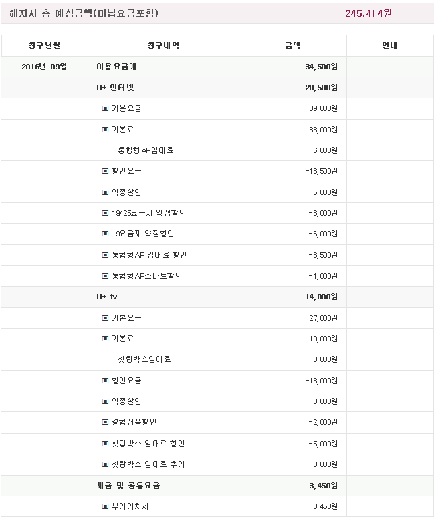Select the 2016년 09월 billing month cell
Image resolution: width=434 pixels, height=517 pixels.
[44, 67]
